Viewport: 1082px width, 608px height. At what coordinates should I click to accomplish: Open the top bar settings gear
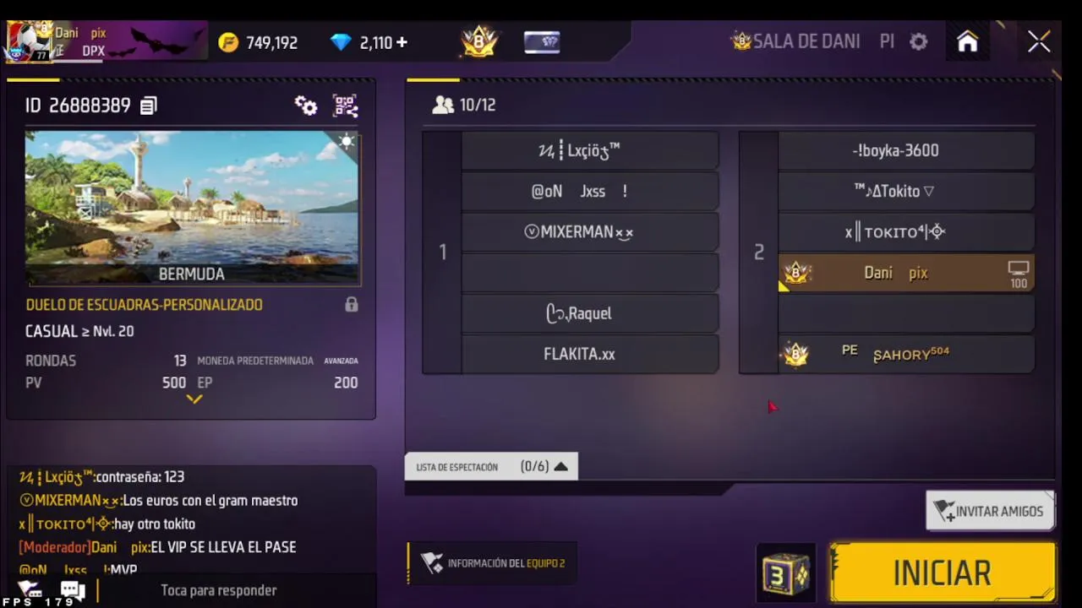[919, 41]
